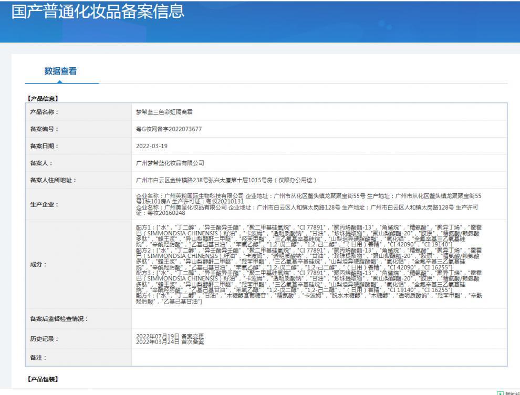Click the 备案人 label

pos(41,163)
